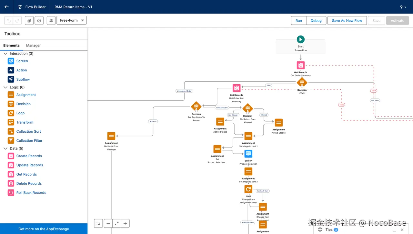
Task: Select the Decision element in the toolbox
Action: [23, 104]
